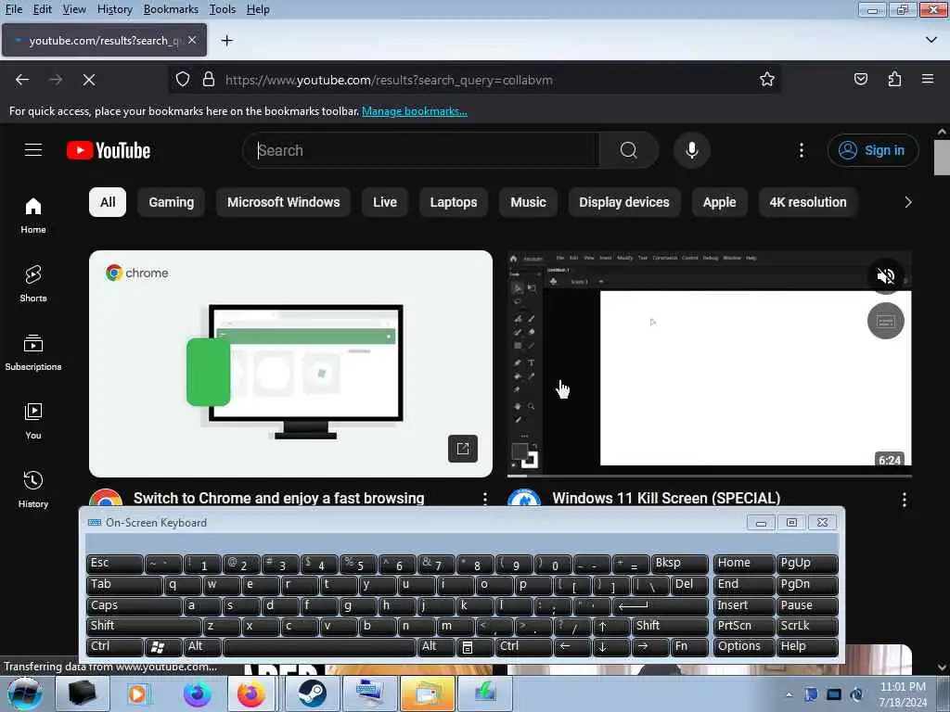
Task: Go to YouTube logo home
Action: (x=109, y=150)
